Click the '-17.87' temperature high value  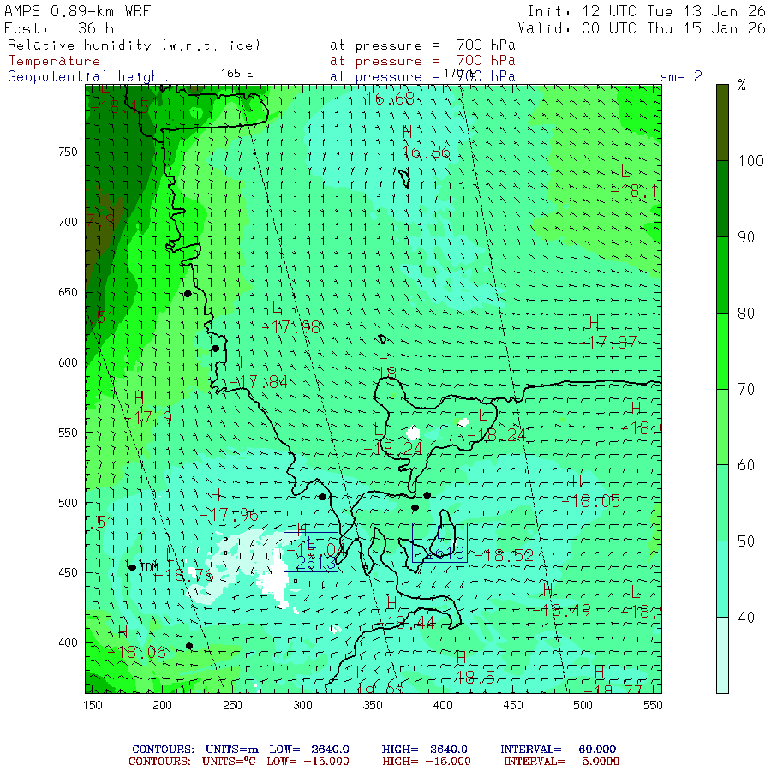pyautogui.click(x=609, y=342)
